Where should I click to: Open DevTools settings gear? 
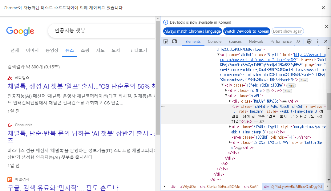309,41
